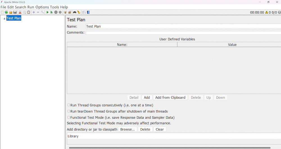Click the Name input field
Image resolution: width=281 pixels, height=149 pixels.
(x=183, y=26)
